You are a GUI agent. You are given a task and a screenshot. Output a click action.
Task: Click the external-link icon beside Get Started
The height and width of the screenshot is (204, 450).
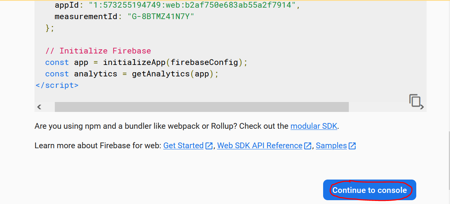pyautogui.click(x=209, y=146)
